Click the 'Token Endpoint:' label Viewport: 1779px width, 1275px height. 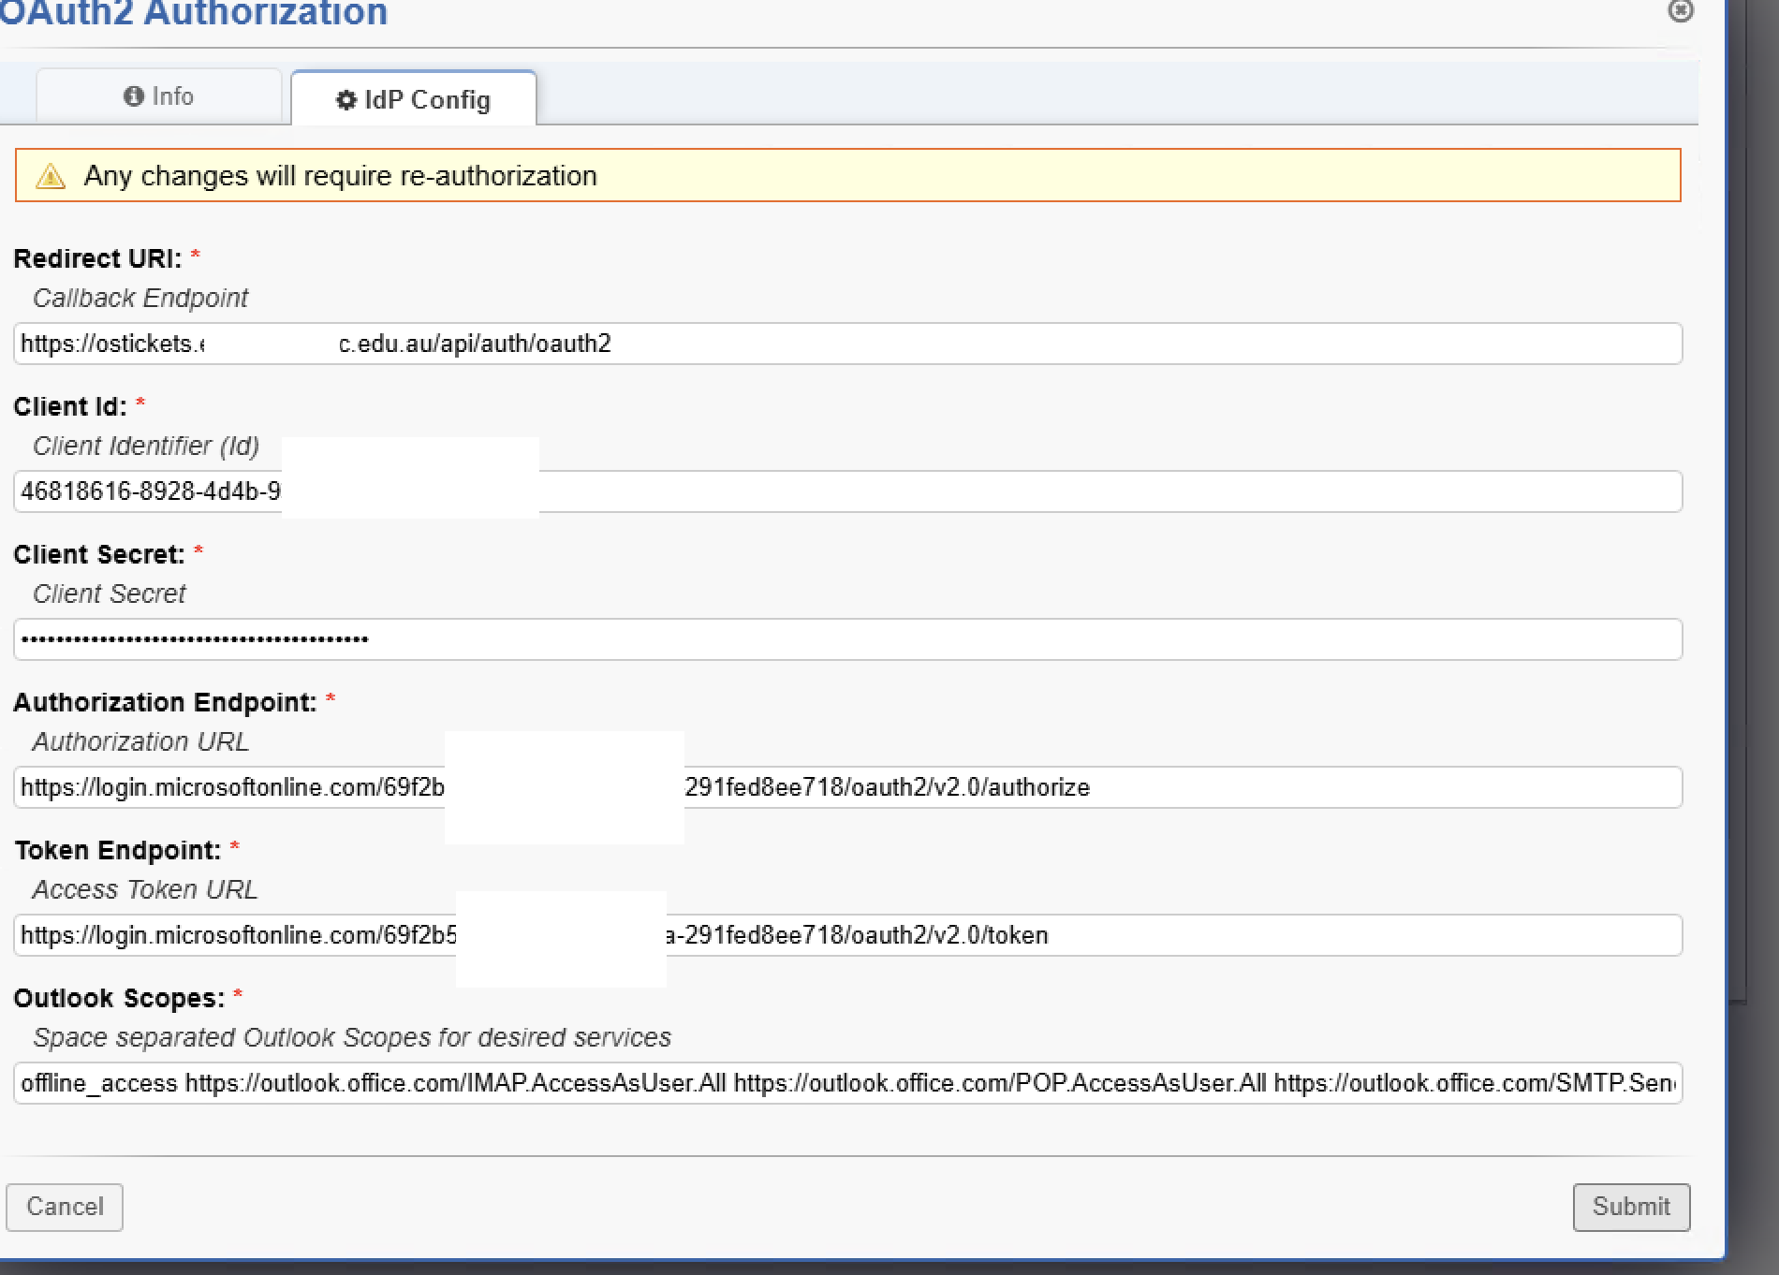tap(118, 850)
